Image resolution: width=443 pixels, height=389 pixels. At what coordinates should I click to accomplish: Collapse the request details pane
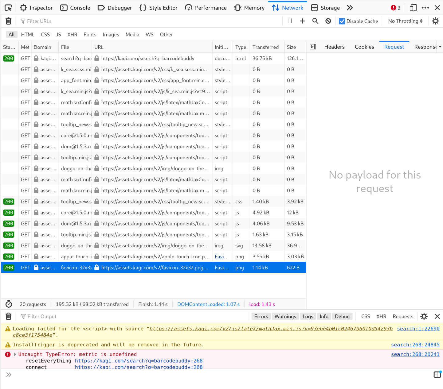pos(313,47)
